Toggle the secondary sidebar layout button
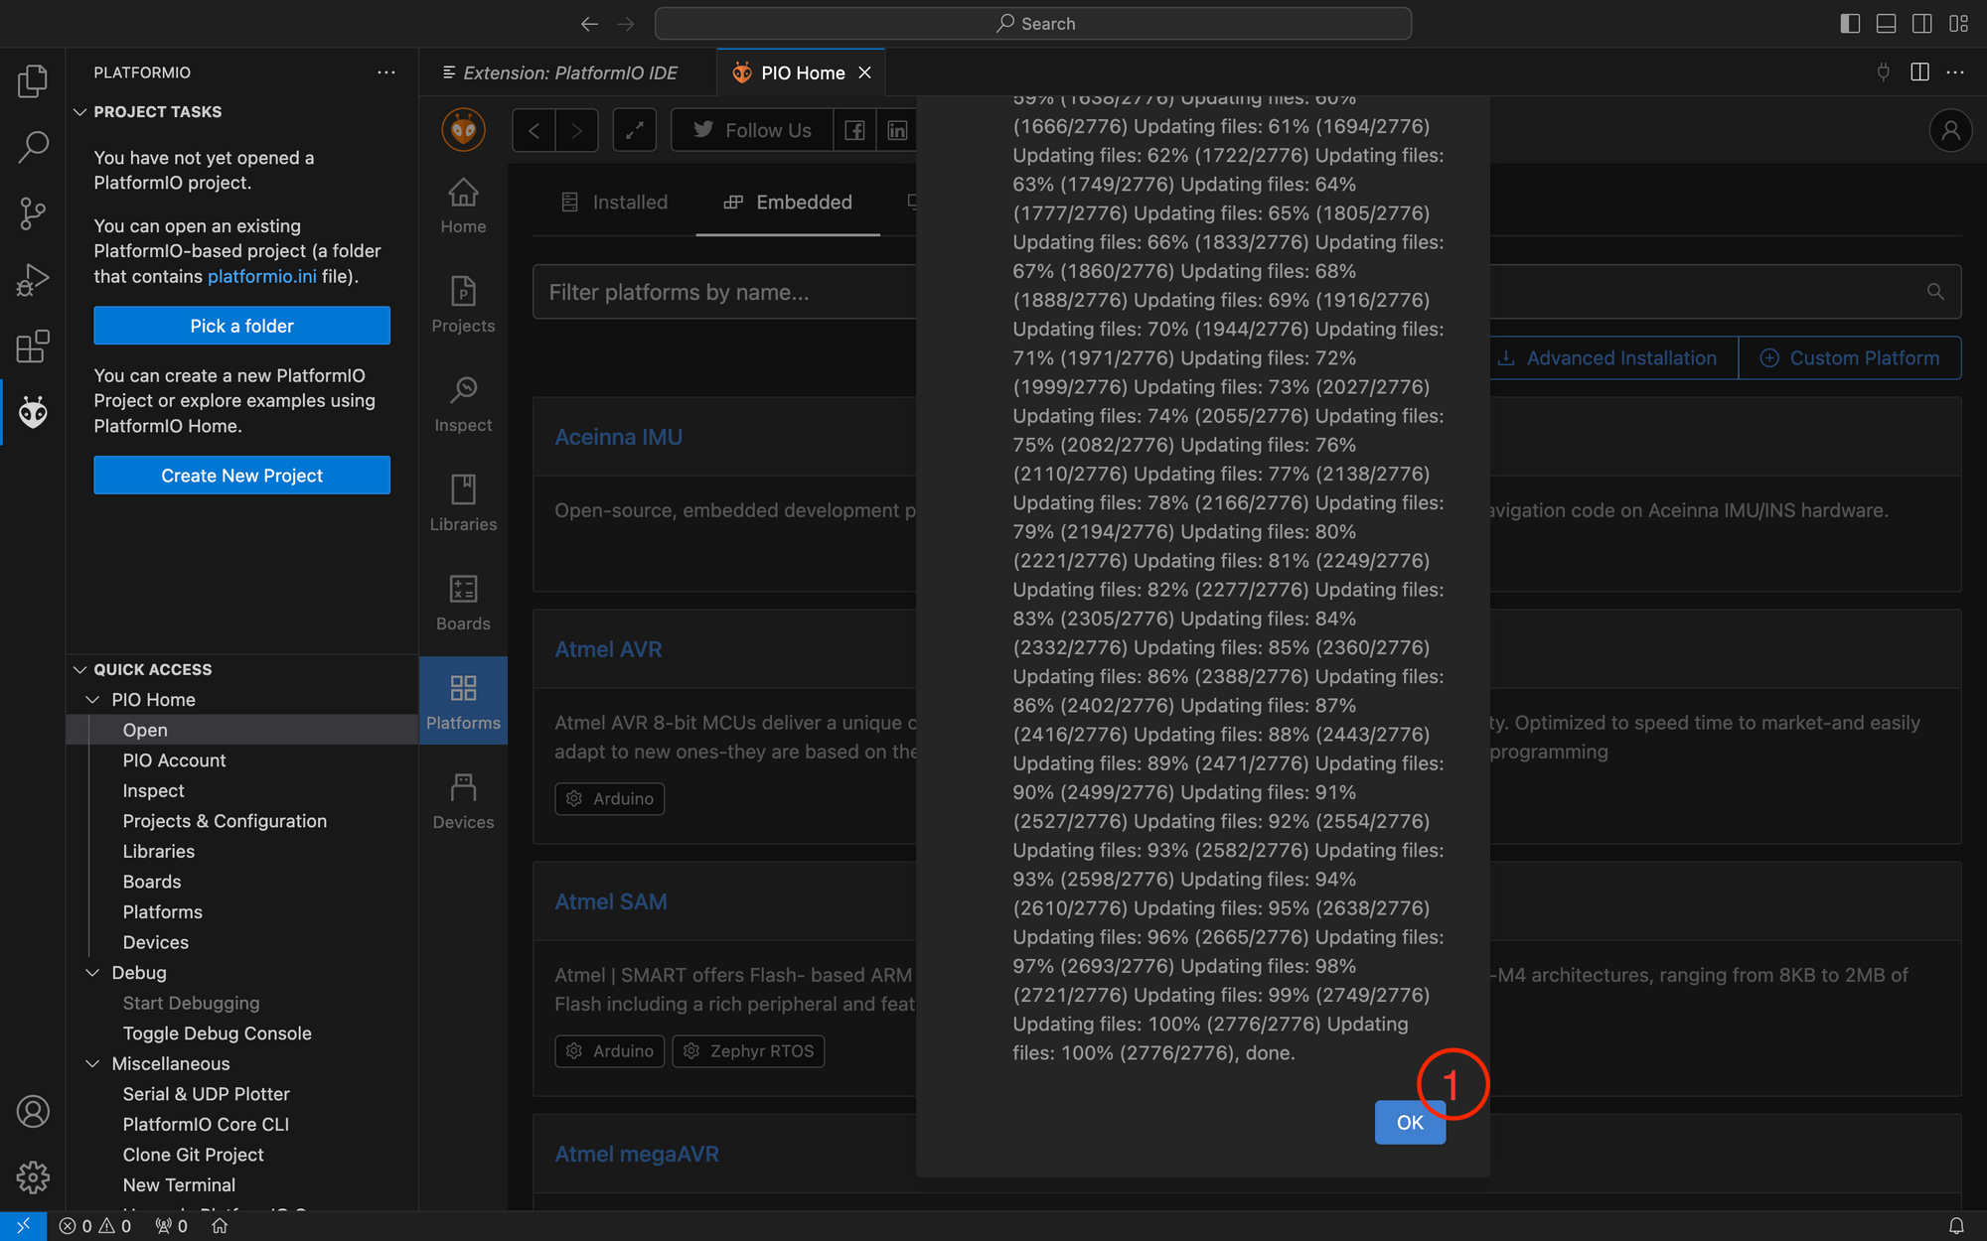The image size is (1987, 1241). click(1922, 23)
